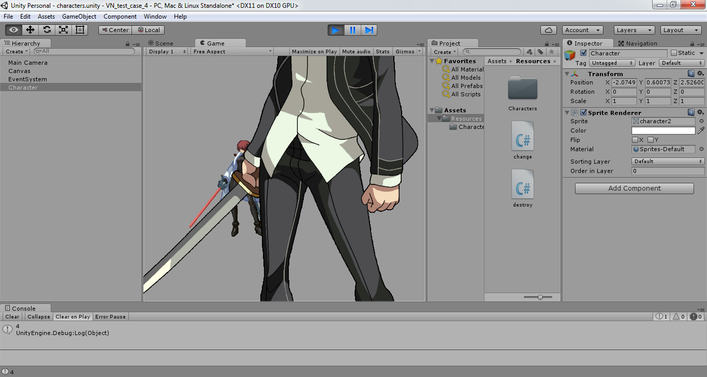Toggle console info messages filter
The image size is (707, 377).
pos(661,316)
